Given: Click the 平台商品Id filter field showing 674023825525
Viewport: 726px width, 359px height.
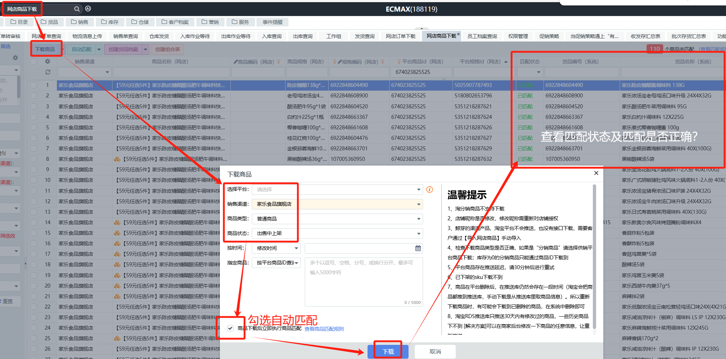Looking at the screenshot, I should tap(421, 72).
